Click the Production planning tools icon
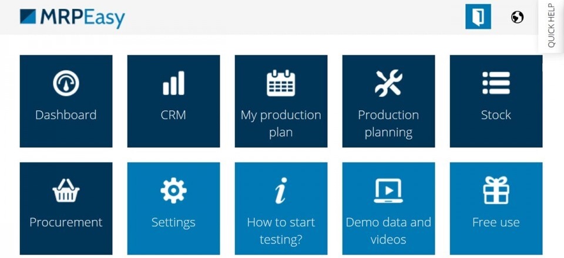Viewport: 564px width, 258px height. coord(388,83)
